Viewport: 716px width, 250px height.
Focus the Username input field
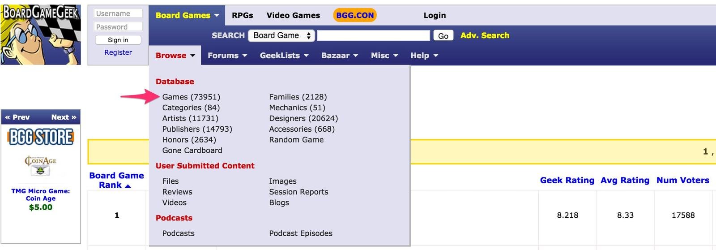click(119, 13)
